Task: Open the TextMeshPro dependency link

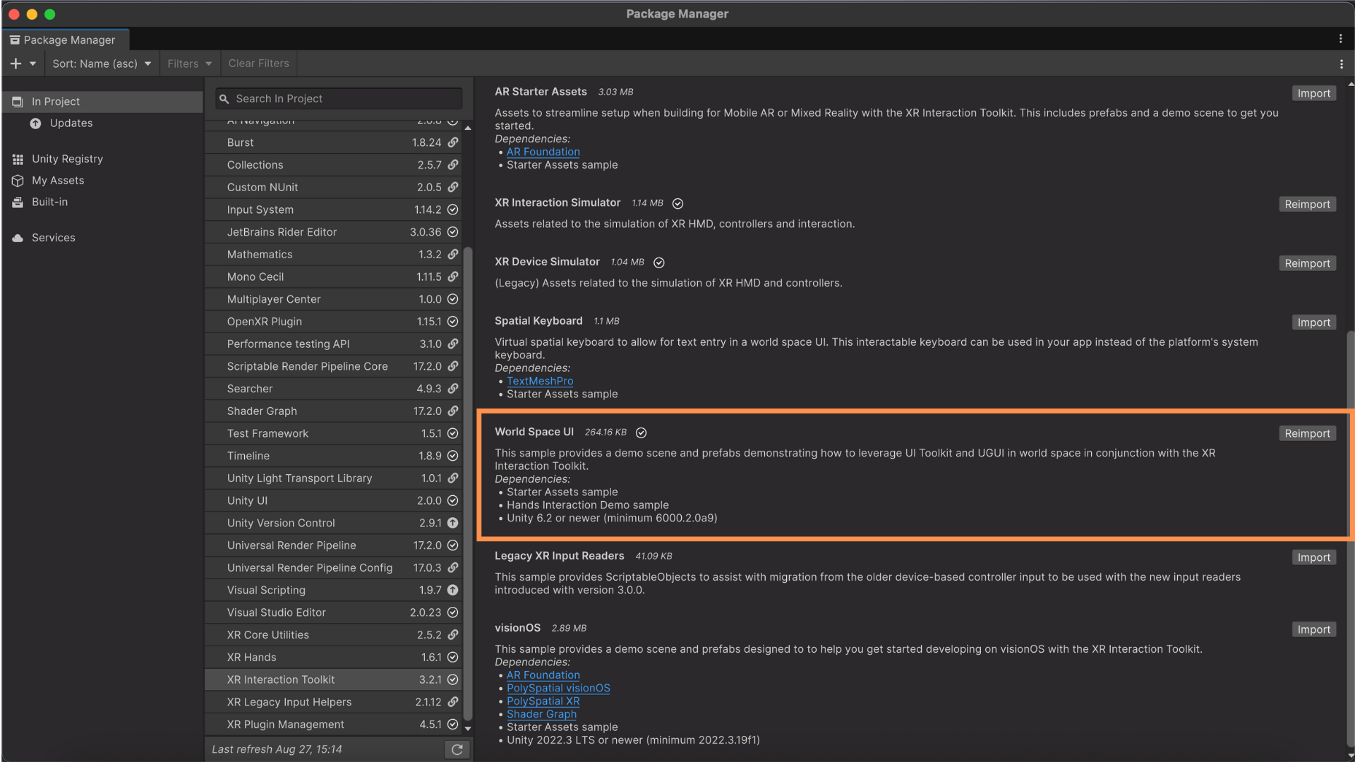Action: (x=540, y=381)
